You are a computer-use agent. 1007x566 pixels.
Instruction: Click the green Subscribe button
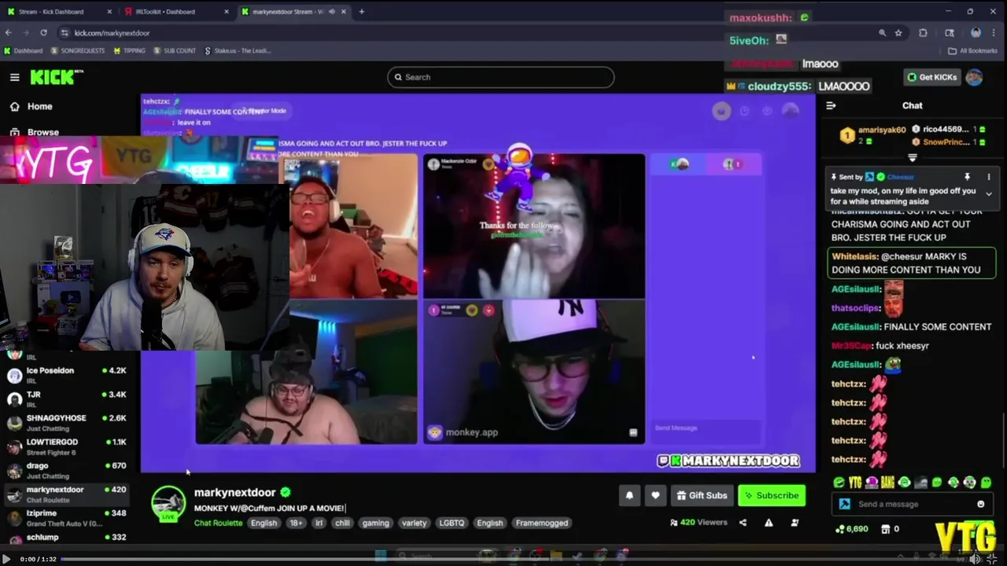pos(772,495)
